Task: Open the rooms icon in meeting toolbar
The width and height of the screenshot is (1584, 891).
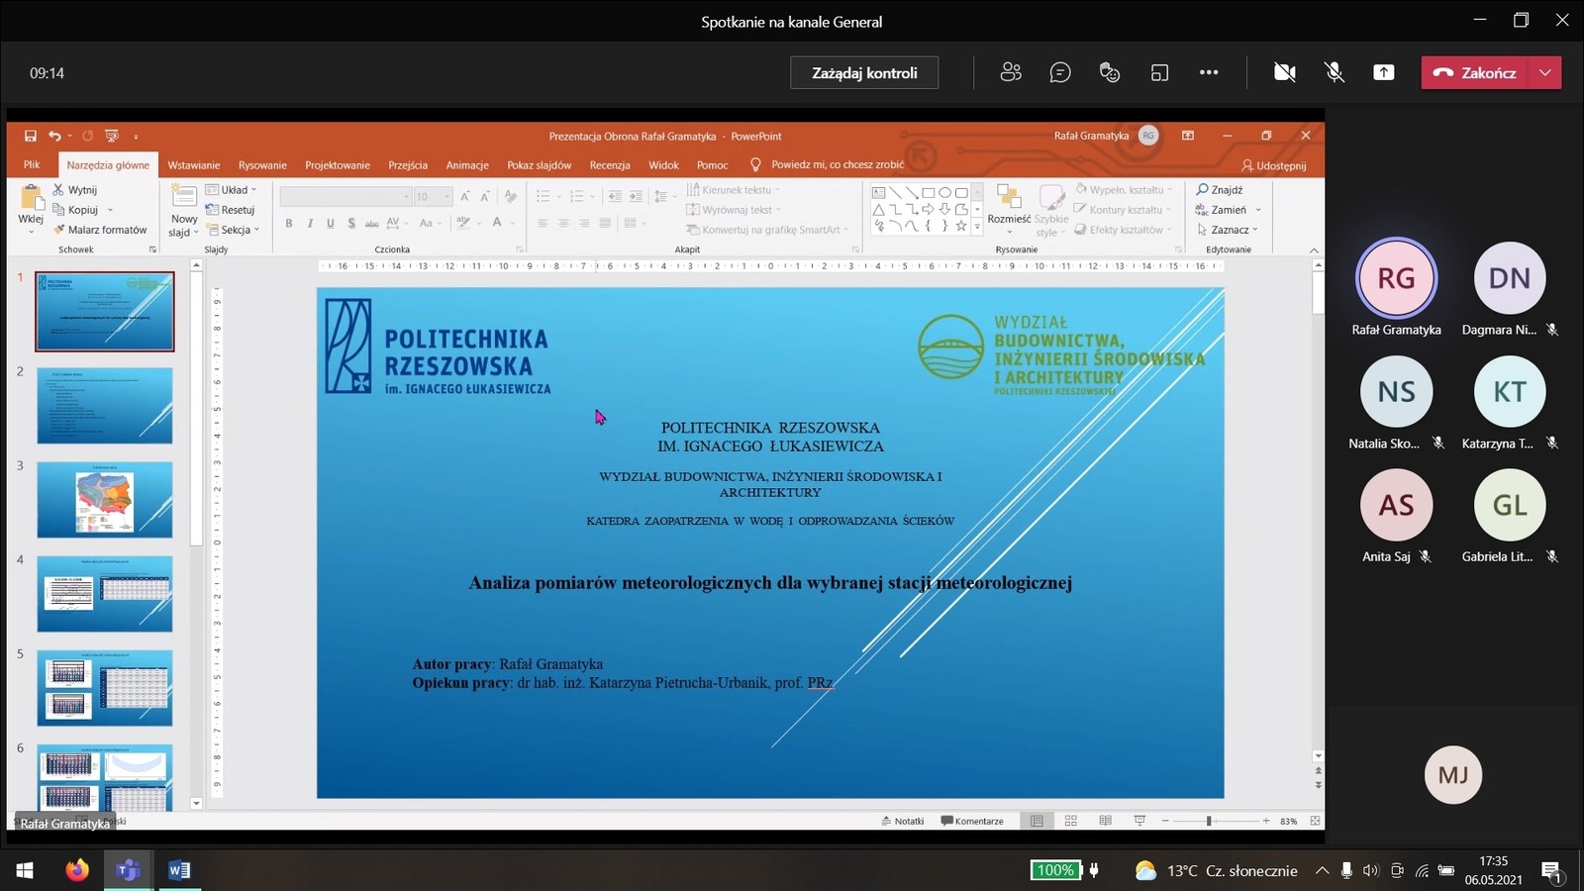Action: (1159, 72)
